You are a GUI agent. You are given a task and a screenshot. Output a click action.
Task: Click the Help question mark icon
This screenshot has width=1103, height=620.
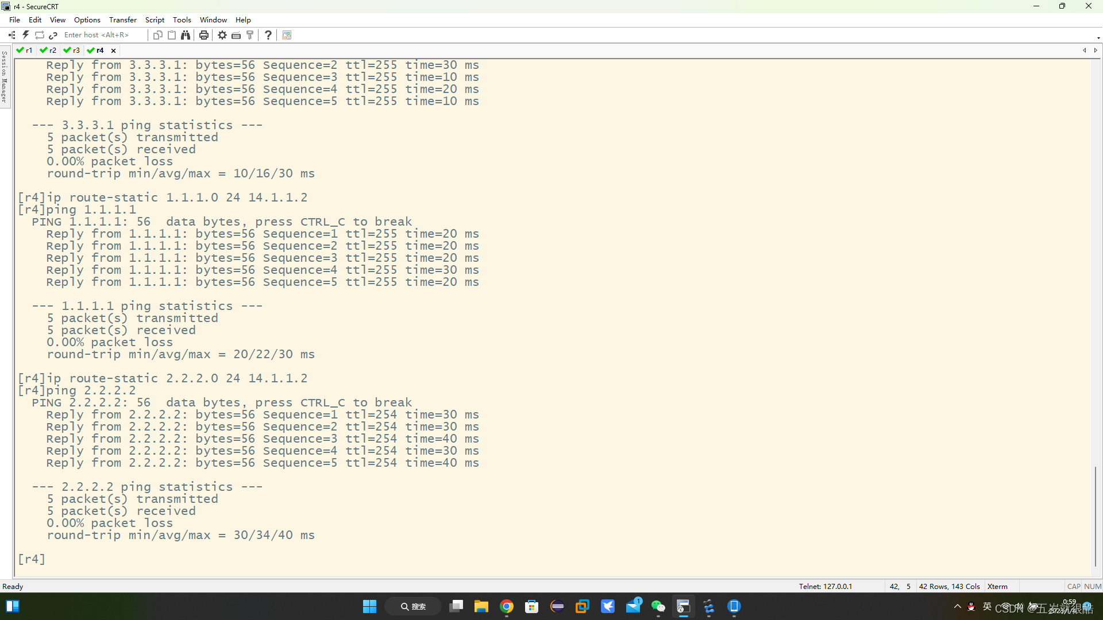pyautogui.click(x=268, y=35)
